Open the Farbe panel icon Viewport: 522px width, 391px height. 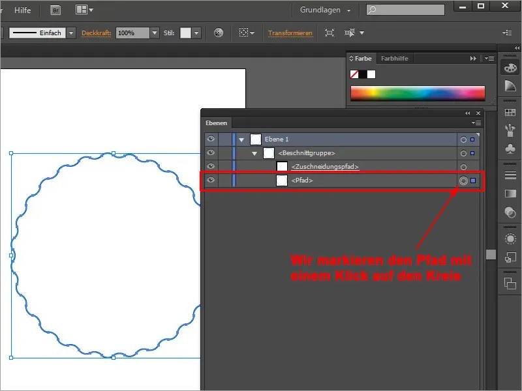[510, 68]
